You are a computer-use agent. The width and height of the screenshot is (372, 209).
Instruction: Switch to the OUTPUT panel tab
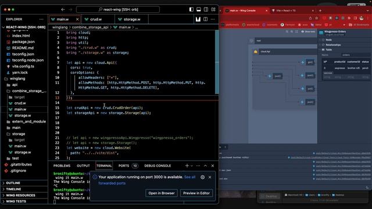click(x=83, y=165)
